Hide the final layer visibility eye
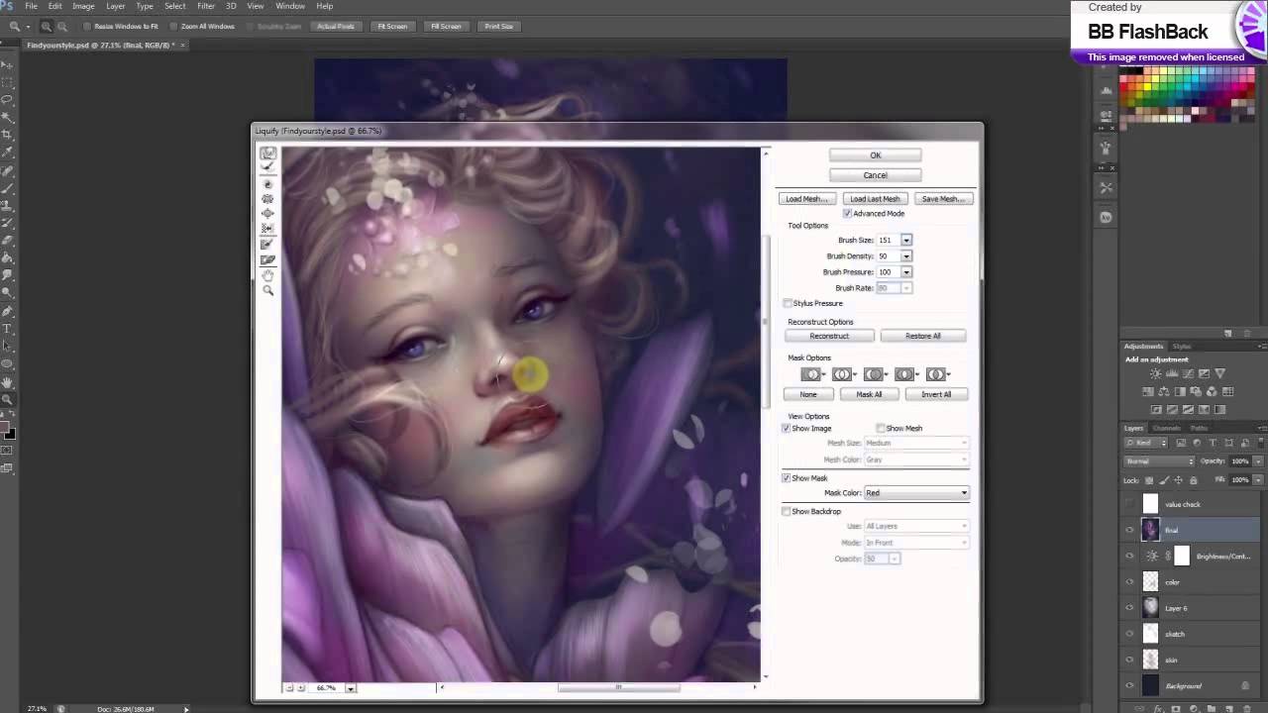This screenshot has width=1268, height=713. pos(1129,530)
